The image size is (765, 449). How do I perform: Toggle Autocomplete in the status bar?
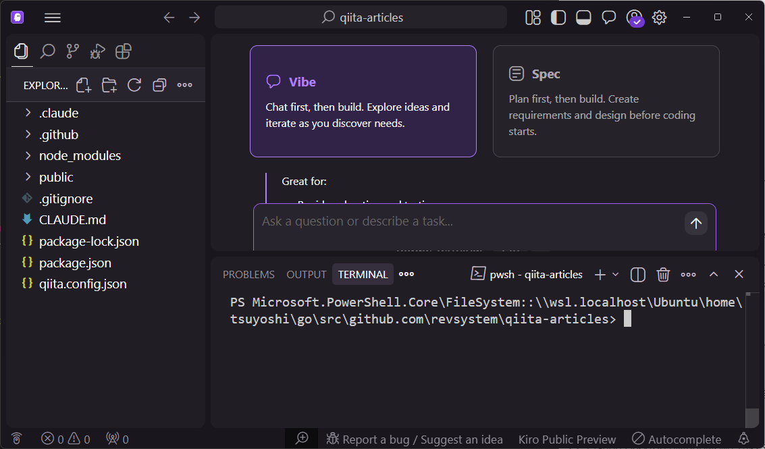pyautogui.click(x=677, y=440)
